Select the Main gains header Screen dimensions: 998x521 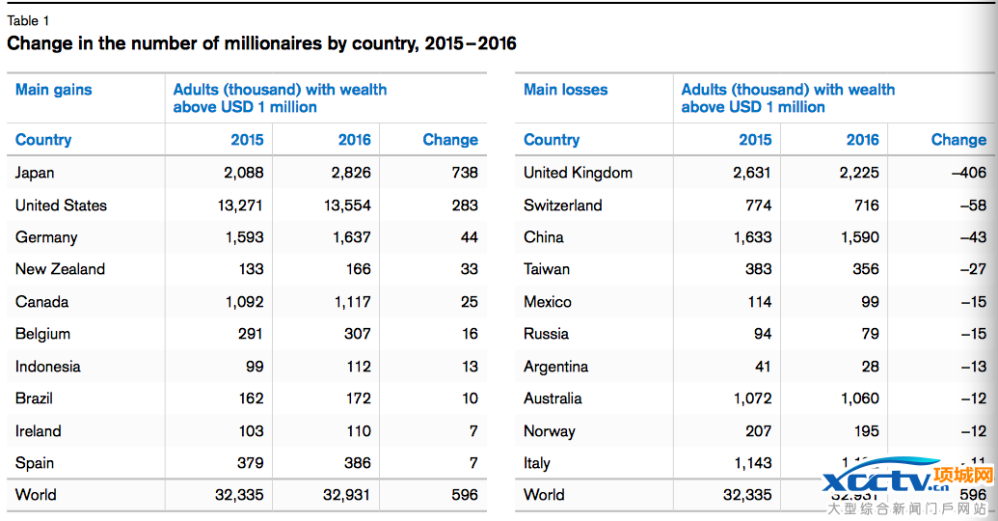pyautogui.click(x=54, y=90)
